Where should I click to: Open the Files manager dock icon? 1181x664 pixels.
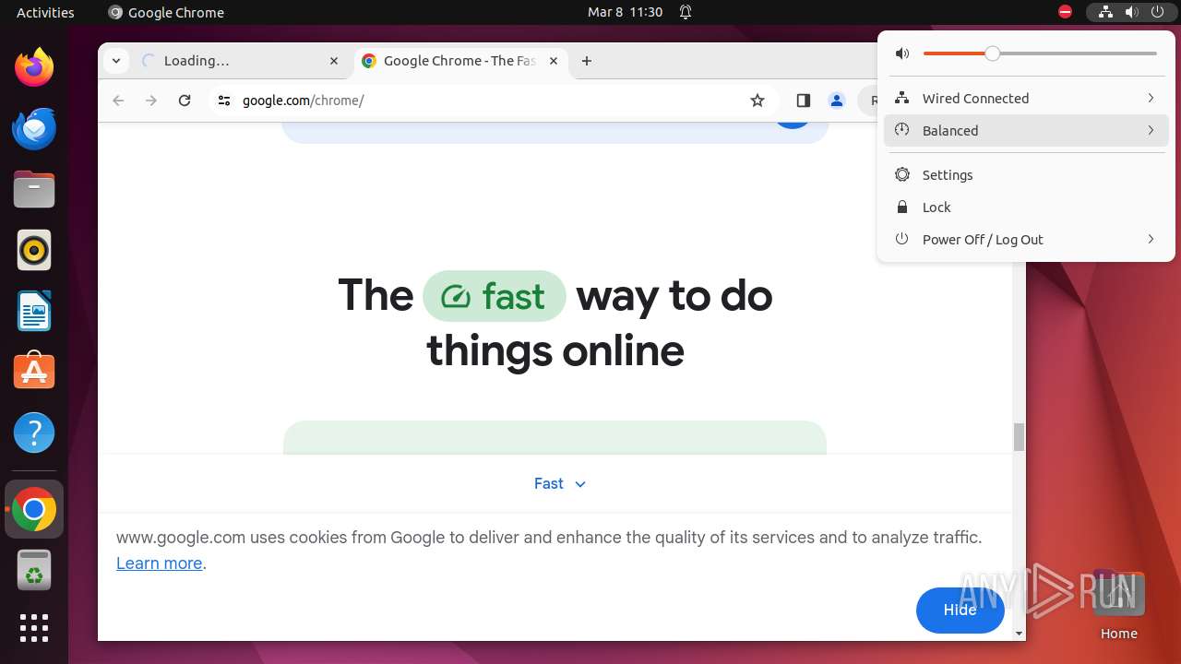34,189
